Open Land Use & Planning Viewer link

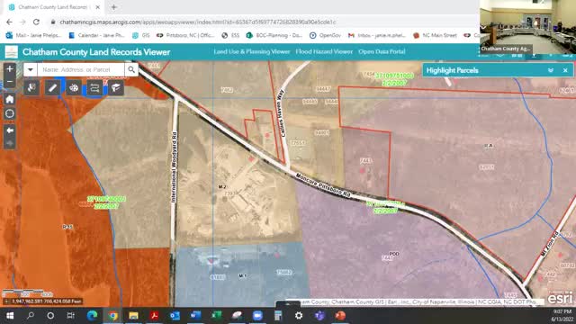click(x=252, y=52)
